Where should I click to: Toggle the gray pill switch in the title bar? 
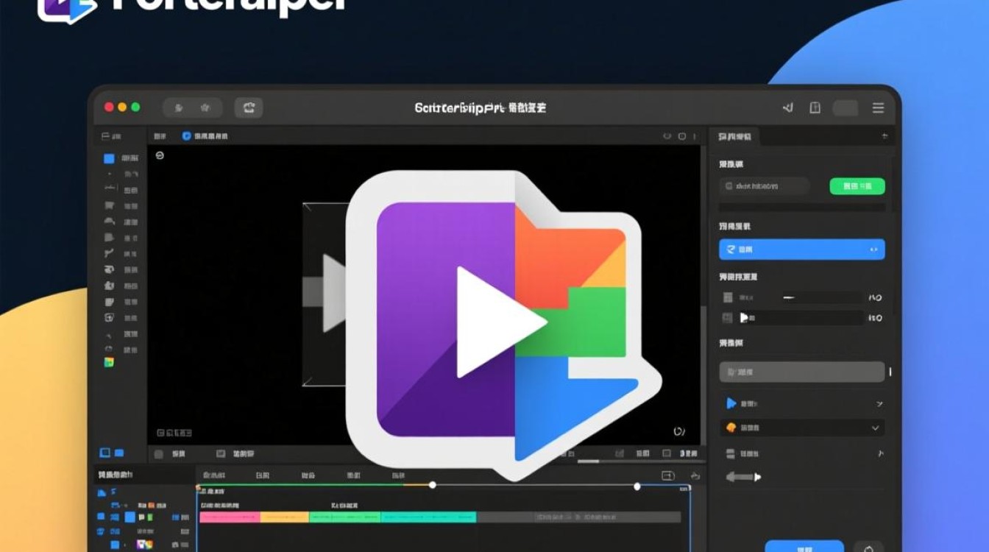point(846,108)
